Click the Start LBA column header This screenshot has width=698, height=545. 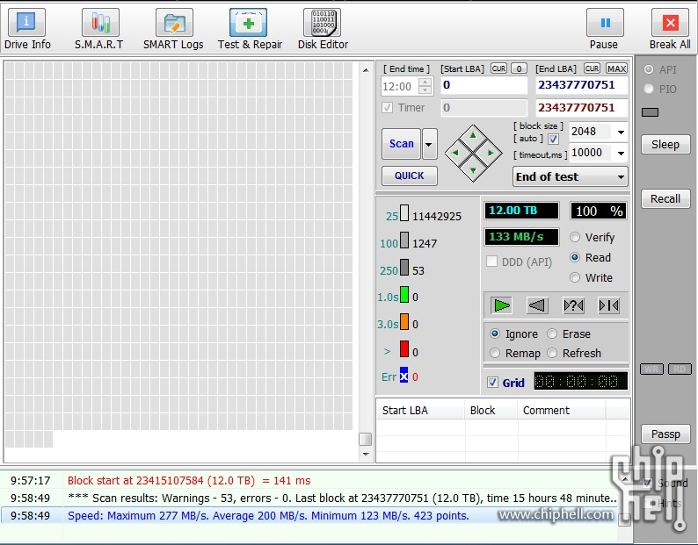pos(421,411)
